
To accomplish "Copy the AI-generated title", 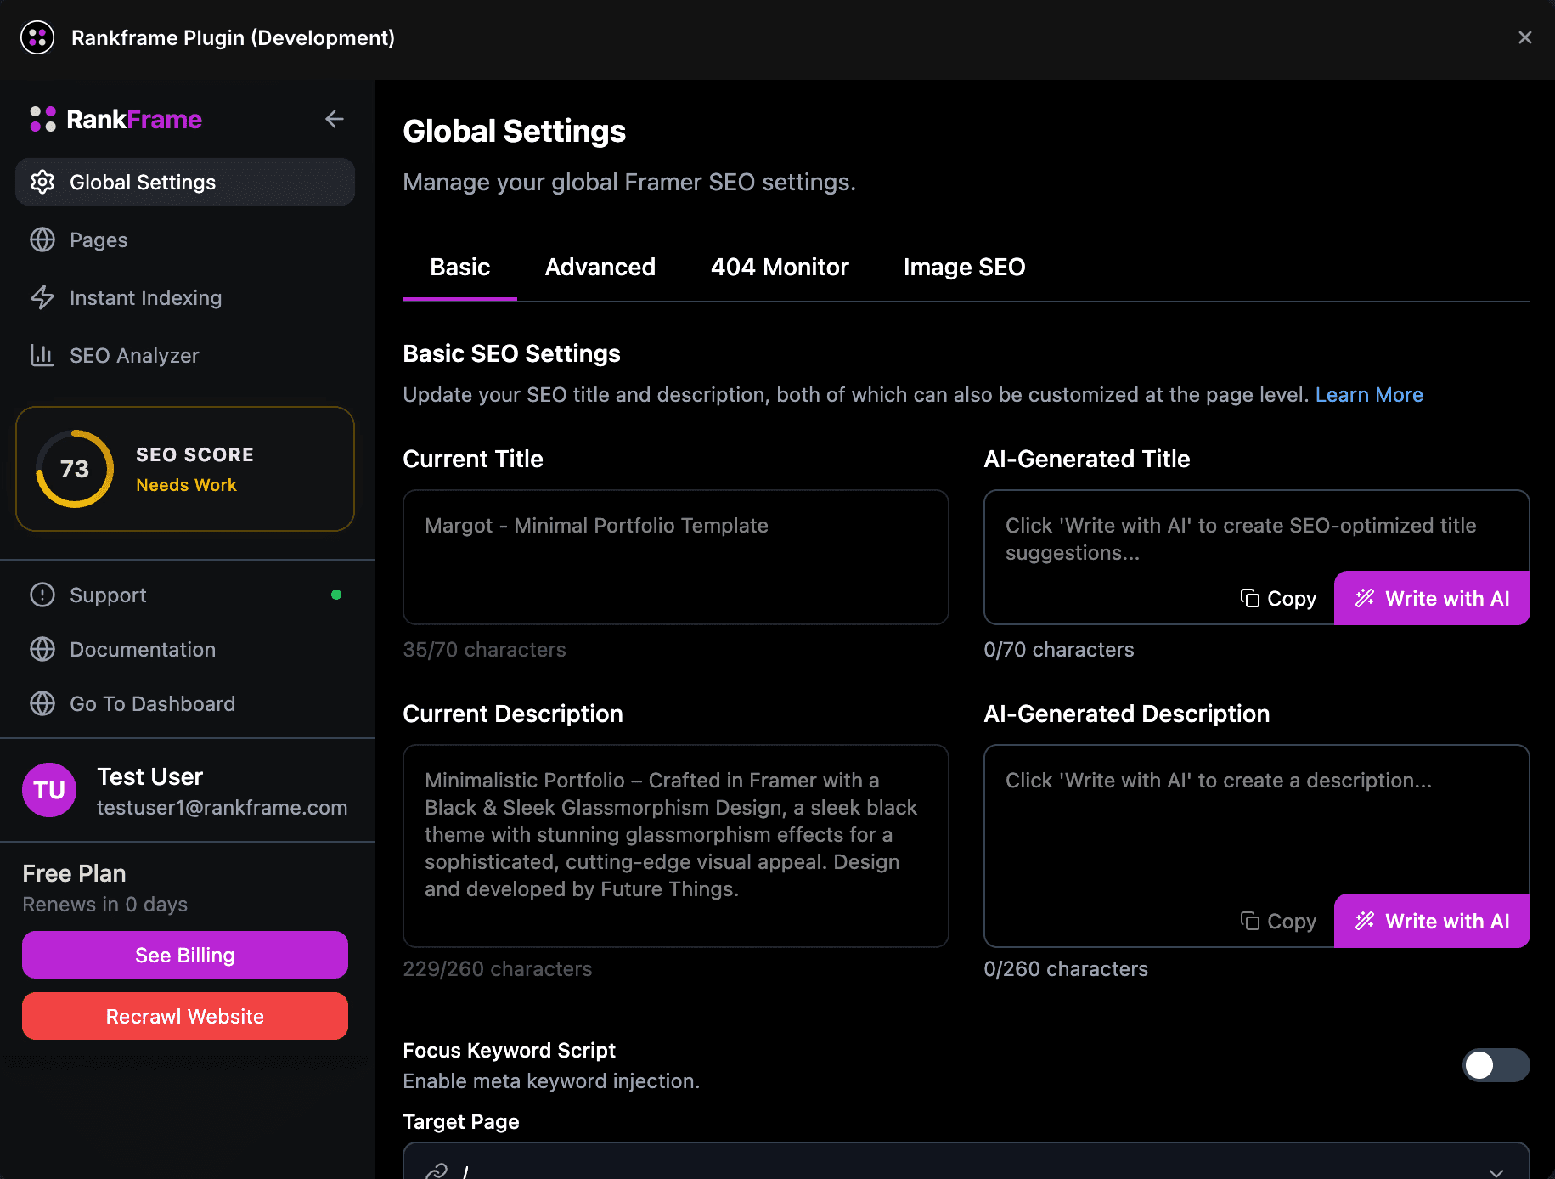I will click(x=1278, y=598).
